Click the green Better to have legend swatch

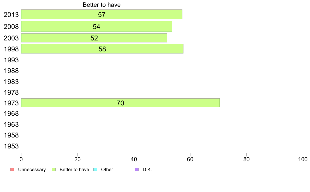pyautogui.click(x=54, y=170)
